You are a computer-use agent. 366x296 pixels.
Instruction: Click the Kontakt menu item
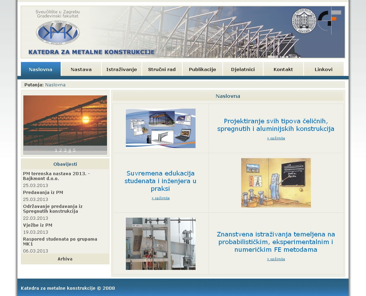[x=283, y=69]
